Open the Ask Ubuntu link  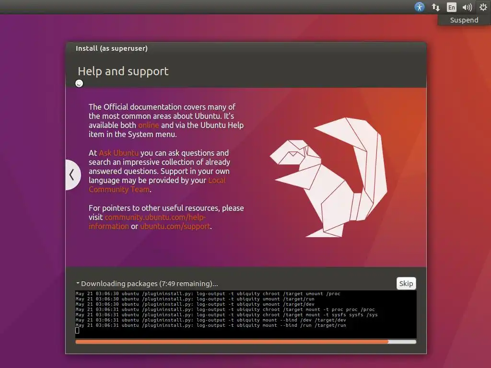119,153
